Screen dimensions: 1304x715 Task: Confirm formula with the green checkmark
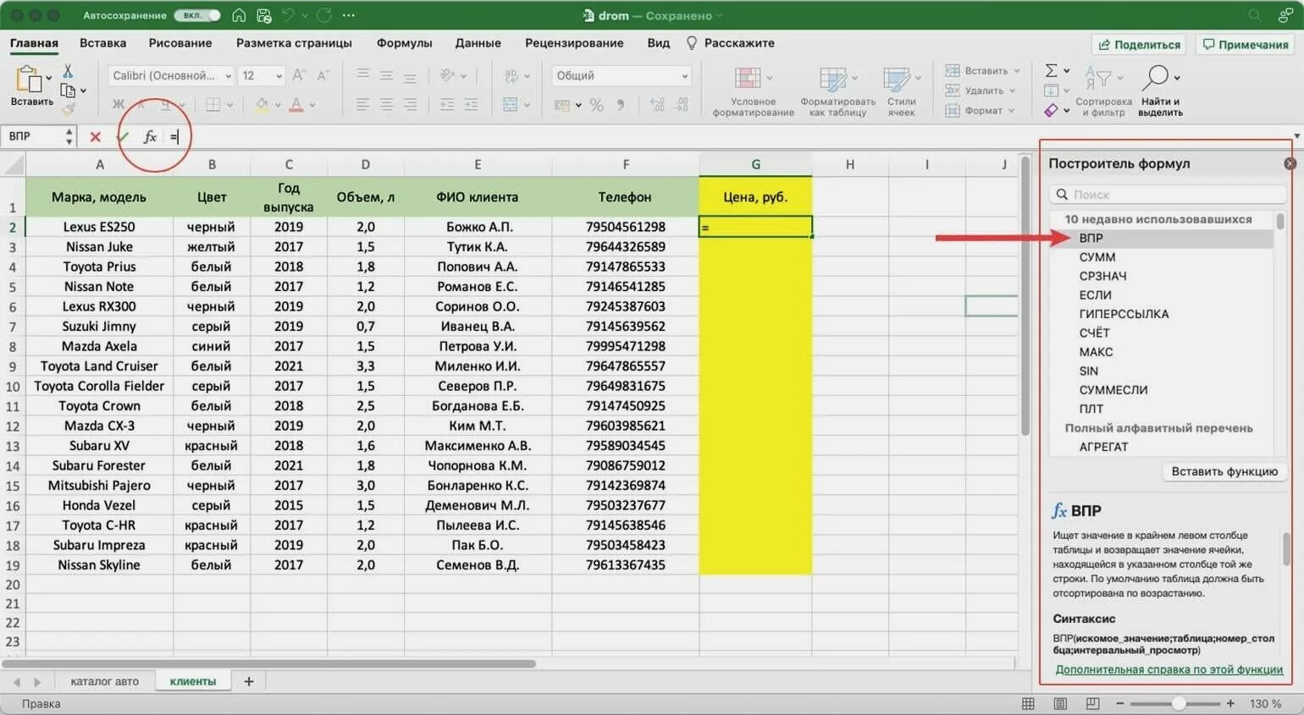pyautogui.click(x=122, y=136)
